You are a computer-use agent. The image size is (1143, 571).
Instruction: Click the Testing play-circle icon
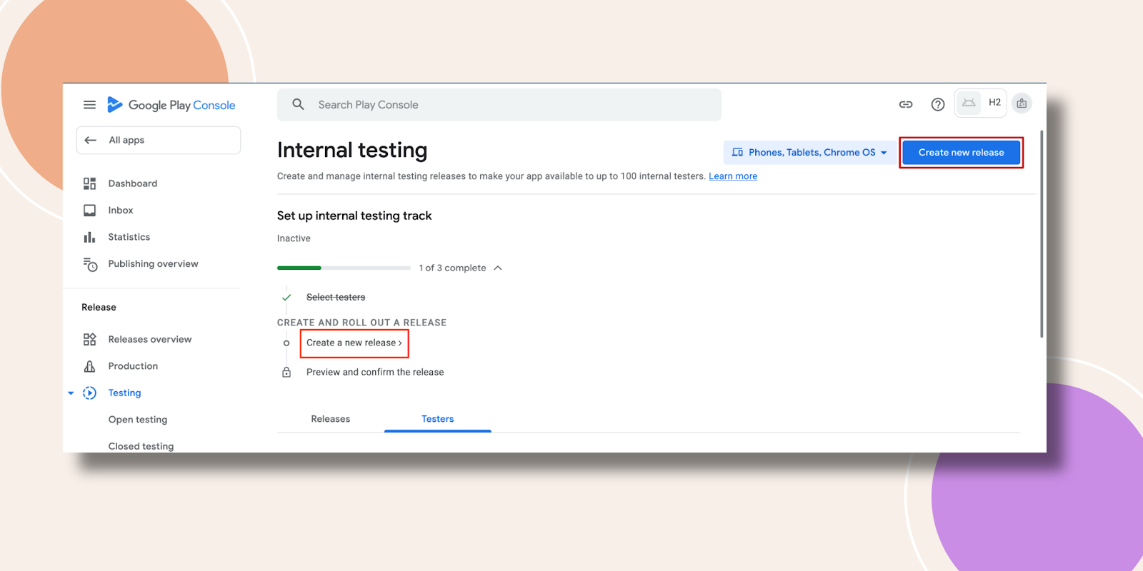click(89, 393)
